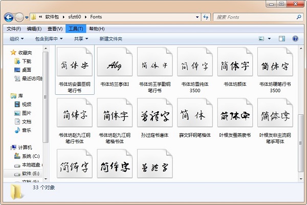This screenshot has width=307, height=205.
Task: Open the 下载 folder in favorites
Action: click(x=26, y=61)
